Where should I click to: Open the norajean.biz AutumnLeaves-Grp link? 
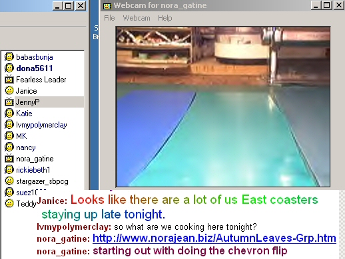click(x=214, y=238)
